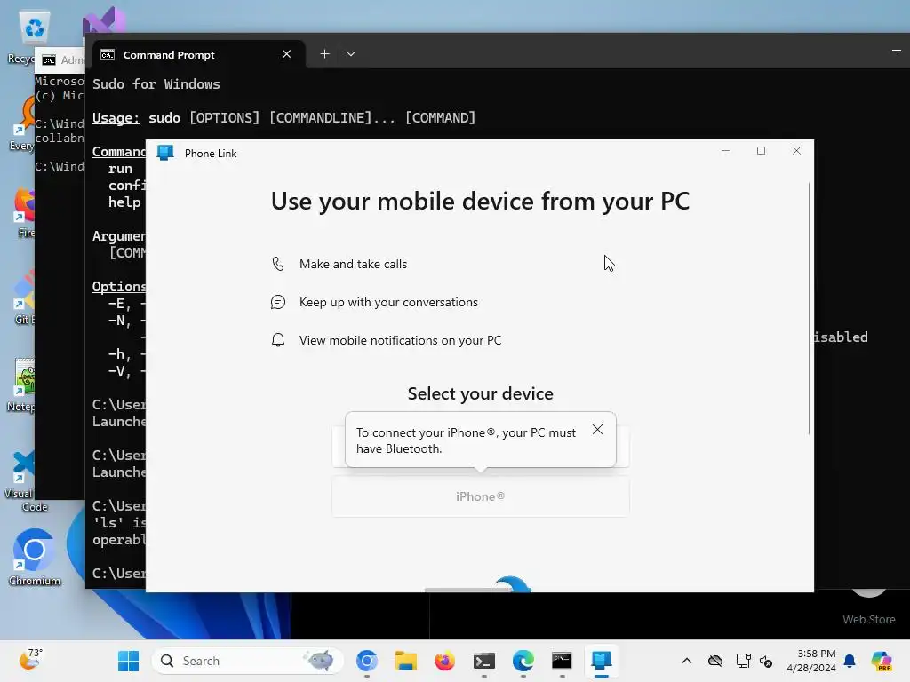Dismiss the Bluetooth requirement tooltip
The width and height of the screenshot is (910, 682).
pyautogui.click(x=597, y=430)
